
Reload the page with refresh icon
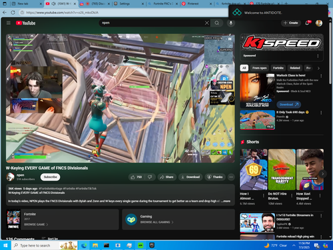(13, 13)
